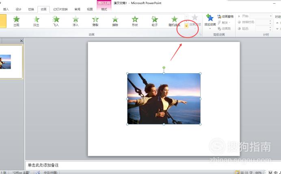The image size is (281, 174).
Task: Select the Titanic picture on the slide
Action: pos(164,99)
